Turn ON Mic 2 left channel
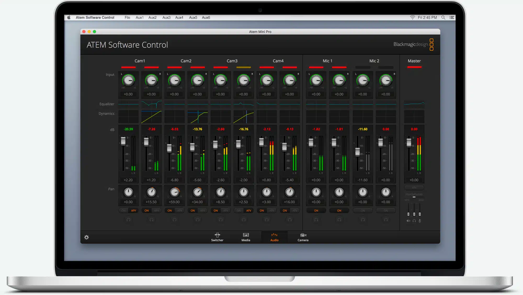Screen dimensions: 523x295 [x=362, y=211]
